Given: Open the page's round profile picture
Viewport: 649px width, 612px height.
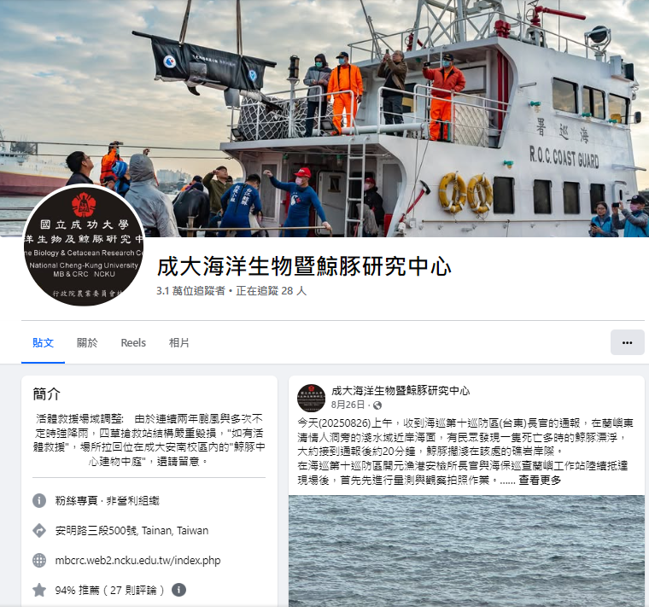Looking at the screenshot, I should point(84,245).
